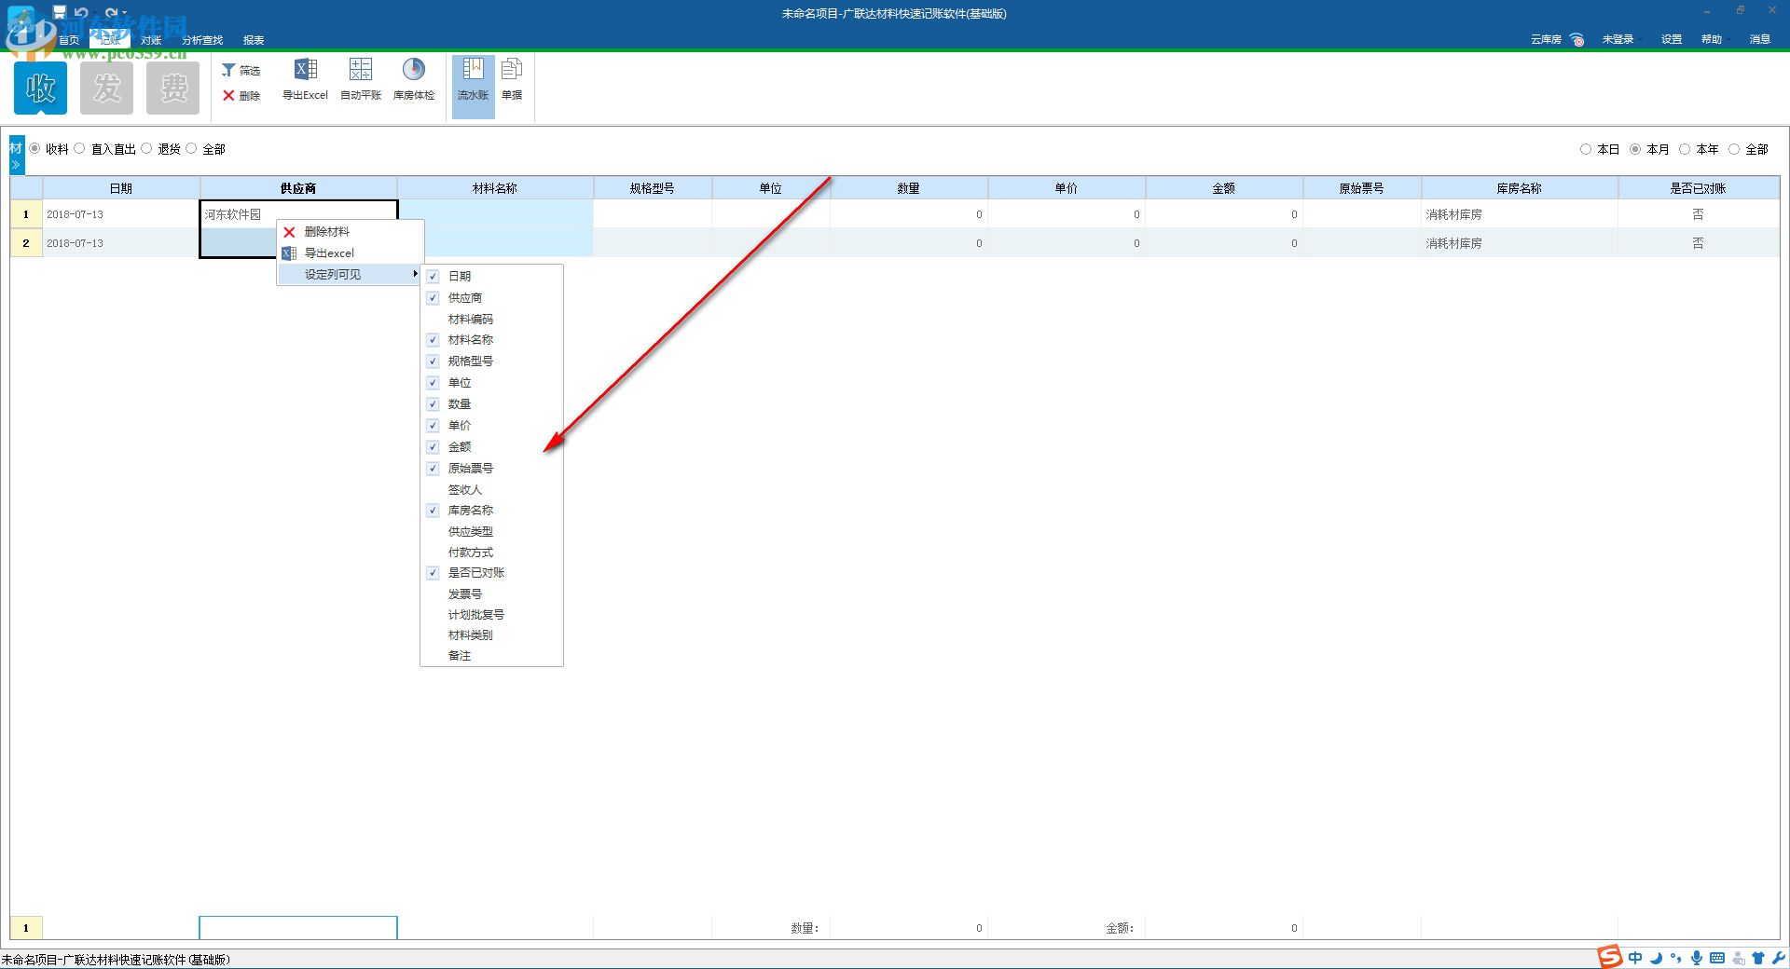Image resolution: width=1790 pixels, height=969 pixels.
Task: Uncheck the 规格型号 column
Action: coord(433,362)
